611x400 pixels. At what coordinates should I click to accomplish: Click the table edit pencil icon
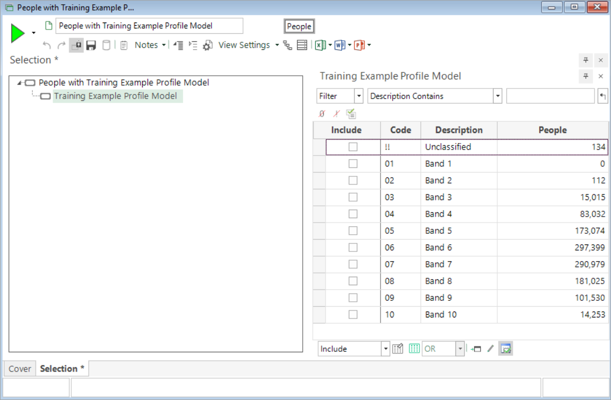point(398,349)
